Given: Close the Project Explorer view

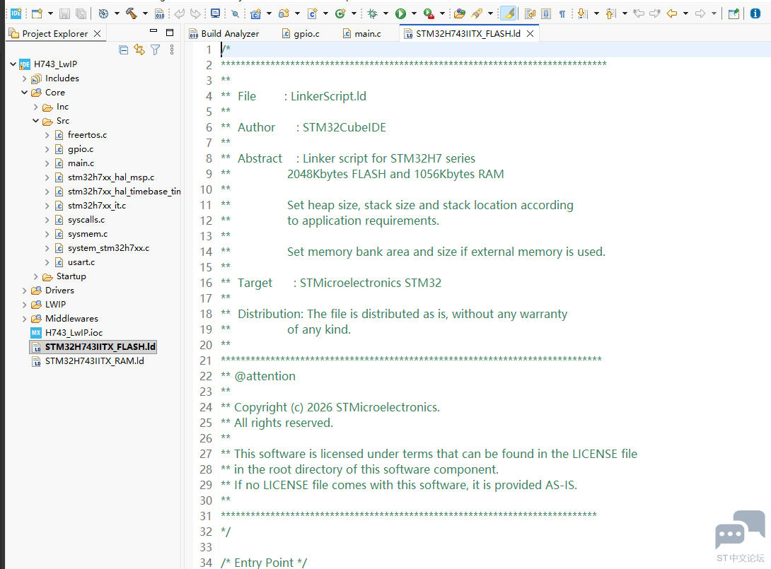Looking at the screenshot, I should point(98,33).
